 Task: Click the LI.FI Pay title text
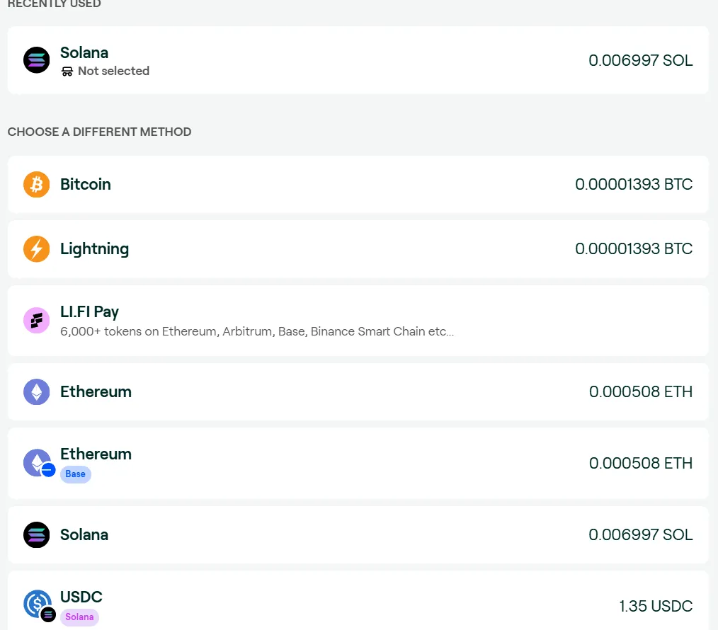(89, 312)
